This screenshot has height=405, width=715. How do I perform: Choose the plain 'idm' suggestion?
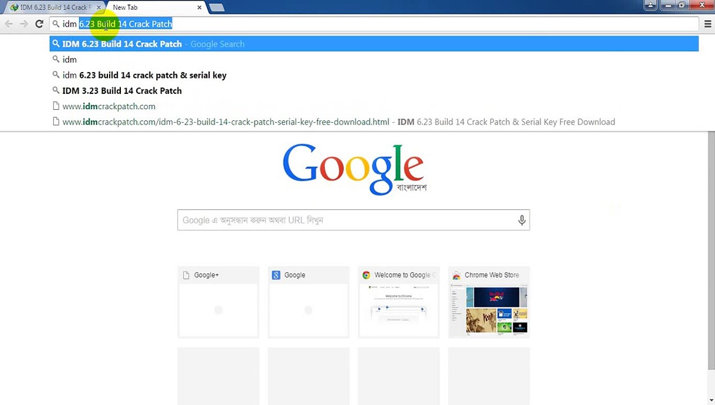click(x=374, y=59)
